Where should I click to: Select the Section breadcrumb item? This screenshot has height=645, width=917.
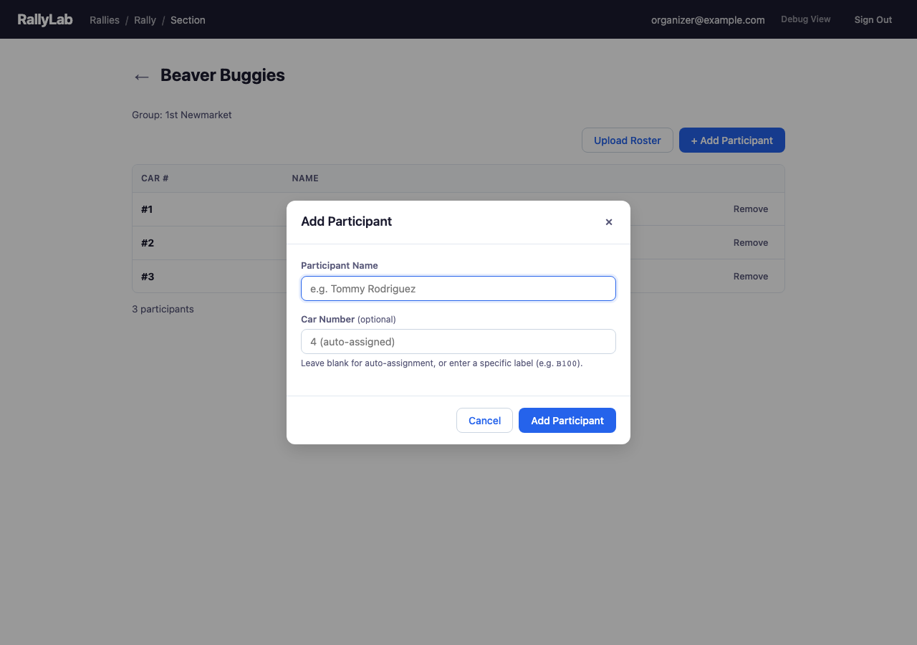(x=188, y=20)
